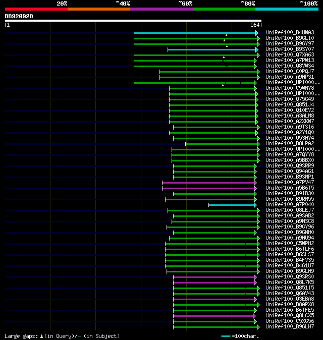The height and width of the screenshot is (340, 323).
Task: Select the UniRef100_B9GY96 label
Action: tap(290, 227)
